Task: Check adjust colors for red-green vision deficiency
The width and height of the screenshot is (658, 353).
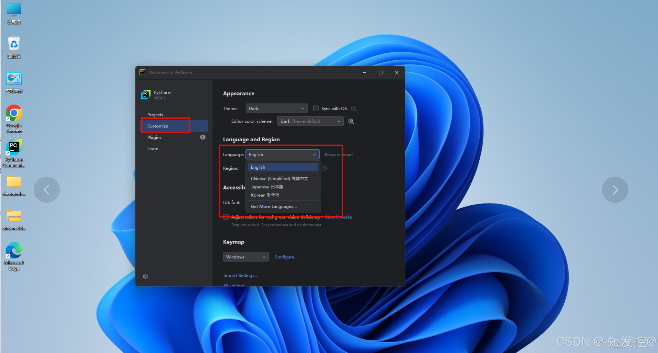Action: pos(226,217)
